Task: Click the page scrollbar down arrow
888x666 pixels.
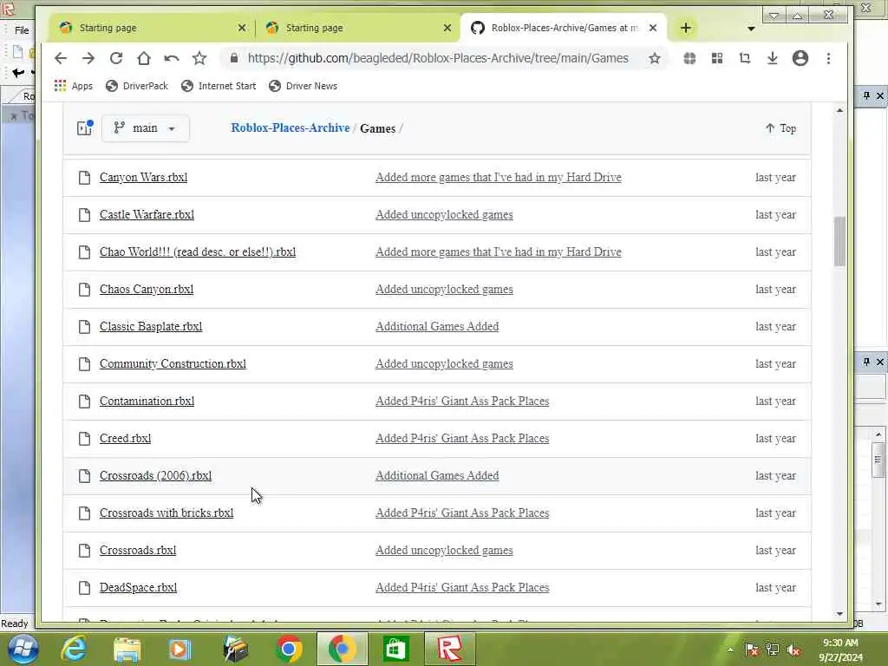Action: coord(839,614)
